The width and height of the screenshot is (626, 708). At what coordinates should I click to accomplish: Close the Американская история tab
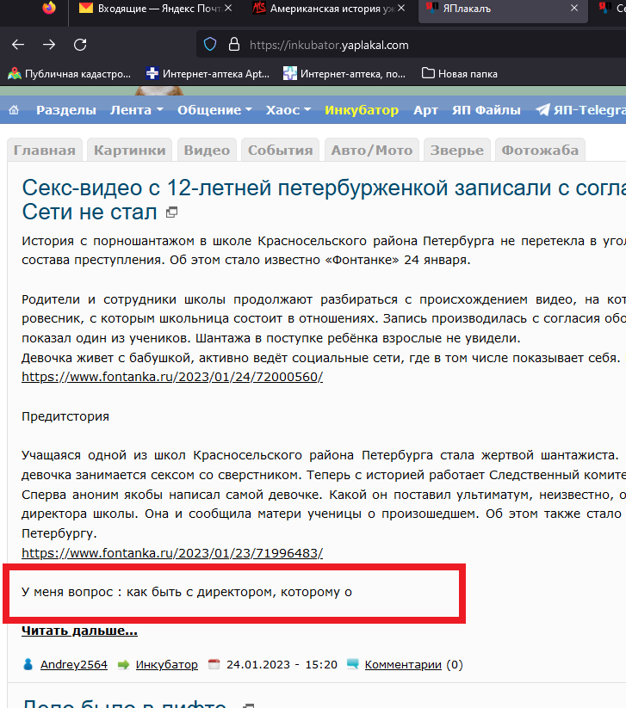click(x=401, y=8)
